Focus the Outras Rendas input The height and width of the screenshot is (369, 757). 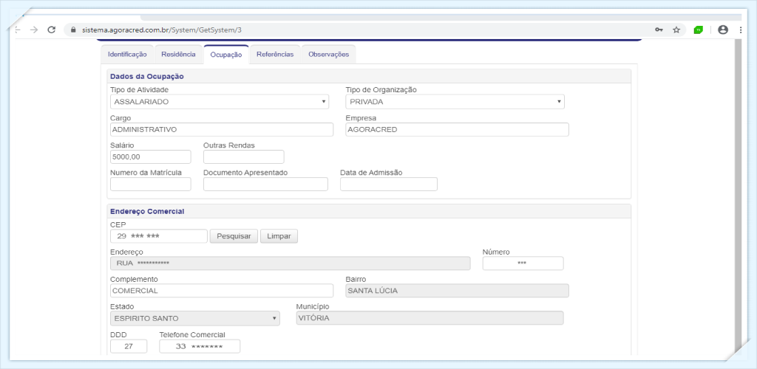pos(244,157)
